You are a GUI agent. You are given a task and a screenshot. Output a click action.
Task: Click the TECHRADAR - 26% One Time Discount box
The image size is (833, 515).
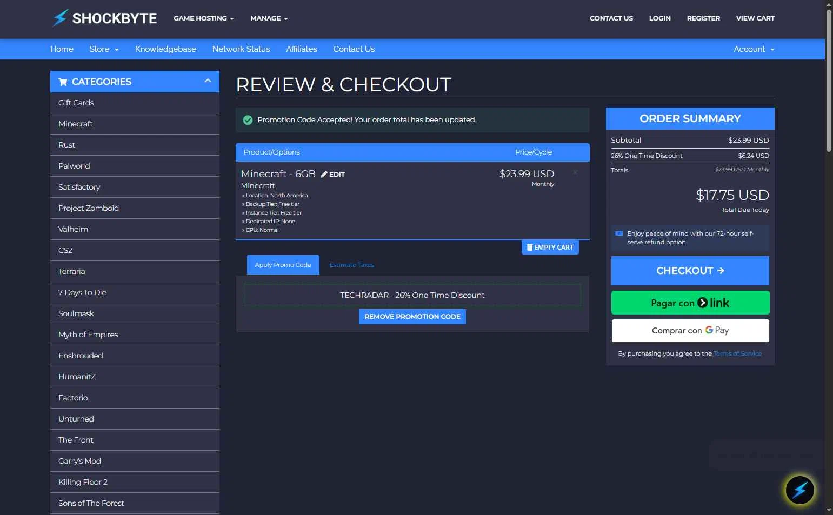[x=412, y=295]
